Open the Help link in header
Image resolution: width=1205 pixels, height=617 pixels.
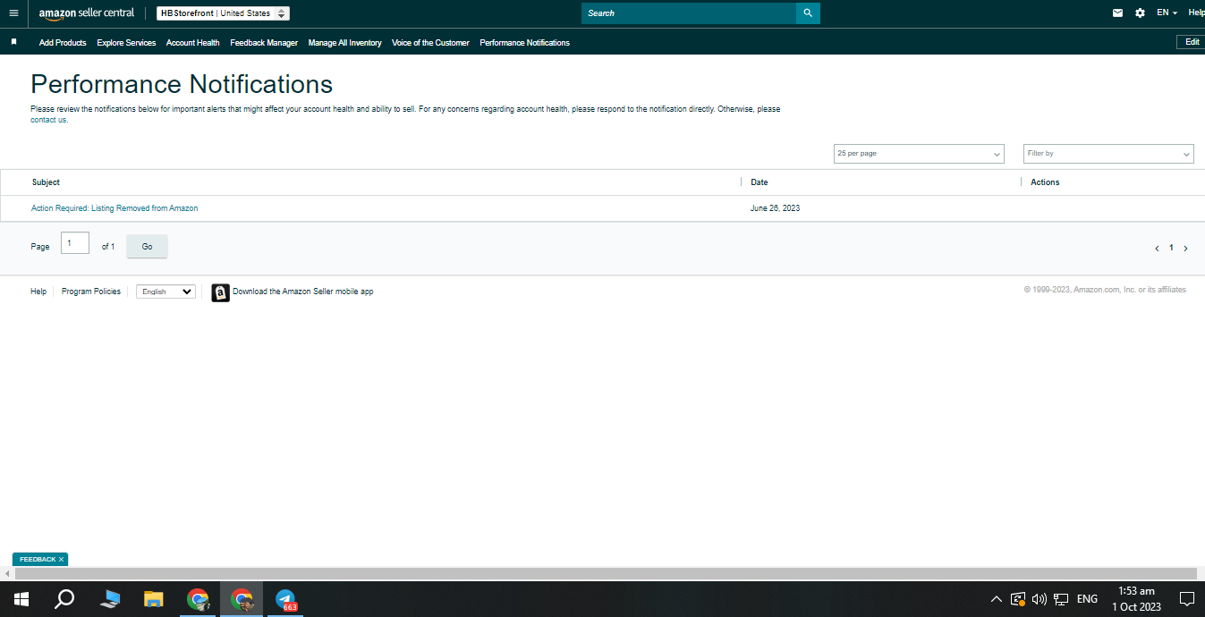pyautogui.click(x=1196, y=13)
